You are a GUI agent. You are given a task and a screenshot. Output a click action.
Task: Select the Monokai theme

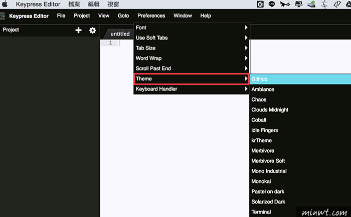point(300,181)
